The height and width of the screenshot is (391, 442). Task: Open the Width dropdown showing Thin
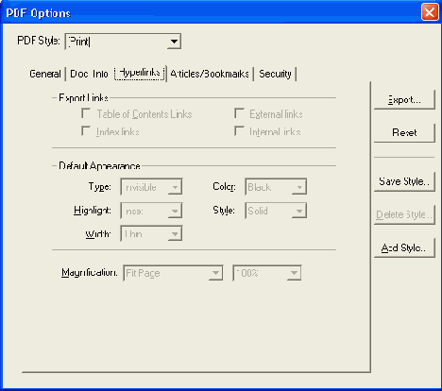tap(151, 233)
